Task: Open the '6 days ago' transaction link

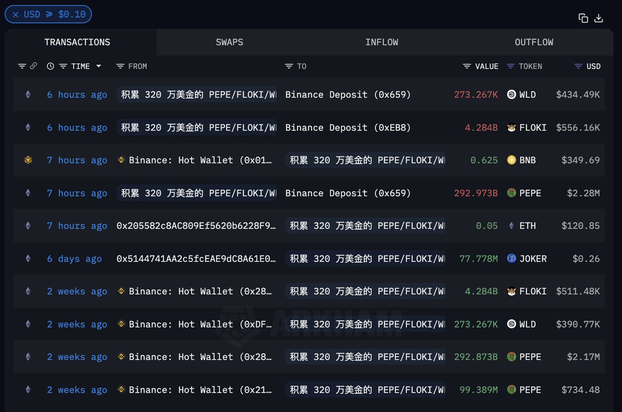Action: [74, 259]
